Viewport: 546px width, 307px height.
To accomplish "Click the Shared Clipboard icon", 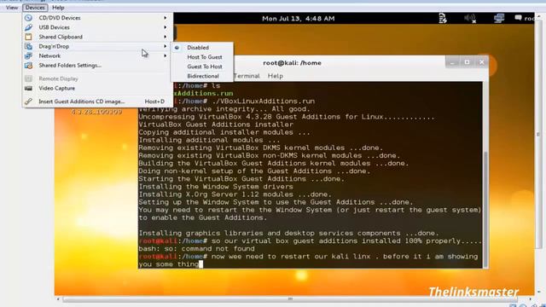I will pyautogui.click(x=28, y=37).
